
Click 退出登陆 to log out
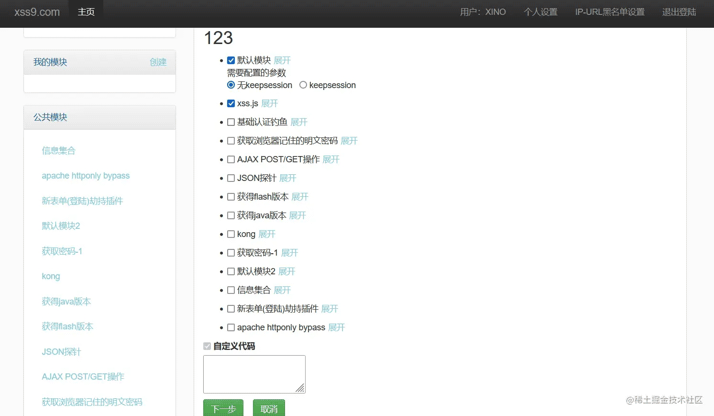(x=679, y=12)
